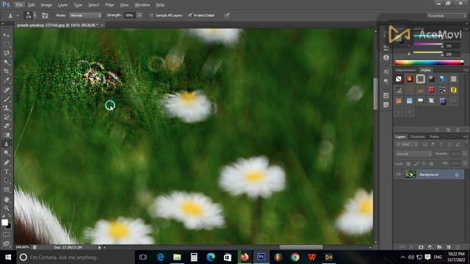
Task: Select the Dodge tool
Action: (x=7, y=153)
